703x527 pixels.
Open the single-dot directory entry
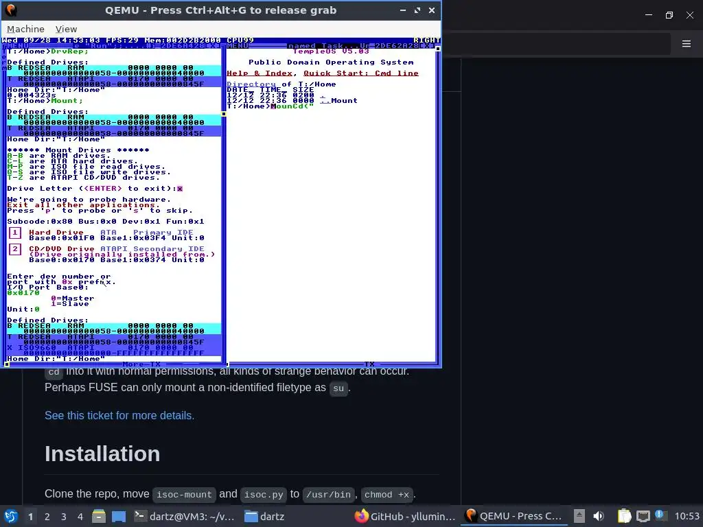click(323, 95)
